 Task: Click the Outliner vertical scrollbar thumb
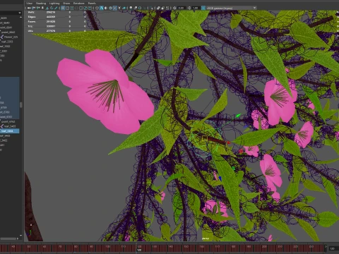21,105
